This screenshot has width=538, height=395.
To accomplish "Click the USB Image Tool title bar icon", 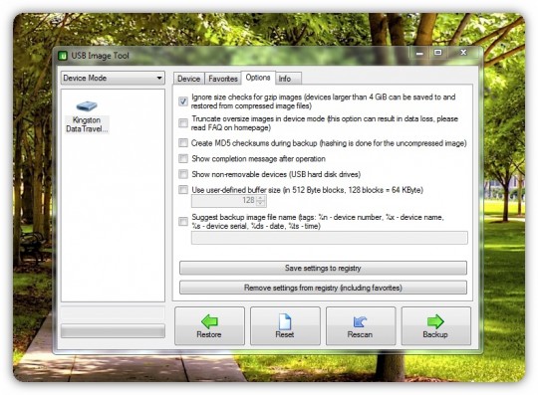I will click(63, 56).
